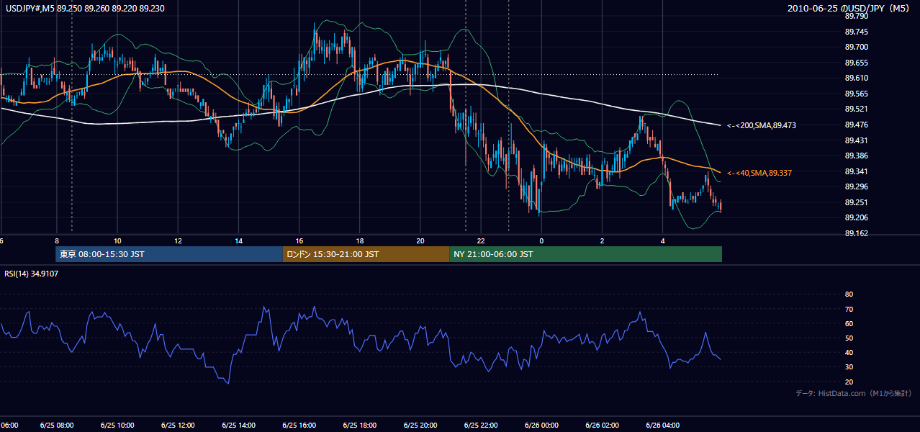Click price axis value 89.162
Image resolution: width=920 pixels, height=432 pixels.
coord(856,233)
